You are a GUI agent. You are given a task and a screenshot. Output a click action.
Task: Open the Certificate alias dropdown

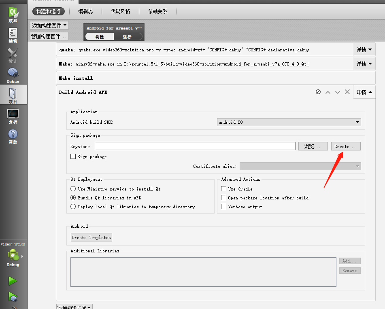300,166
